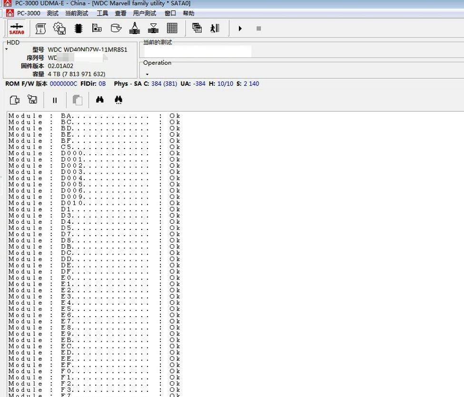This screenshot has height=397, width=464.
Task: Click log line Module DF
Action: click(x=94, y=271)
